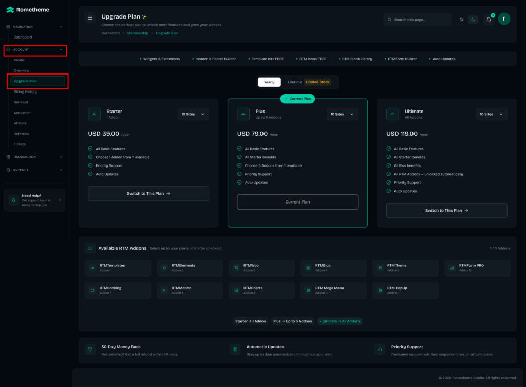Collapse the Navigation sidebar section

pos(34,27)
